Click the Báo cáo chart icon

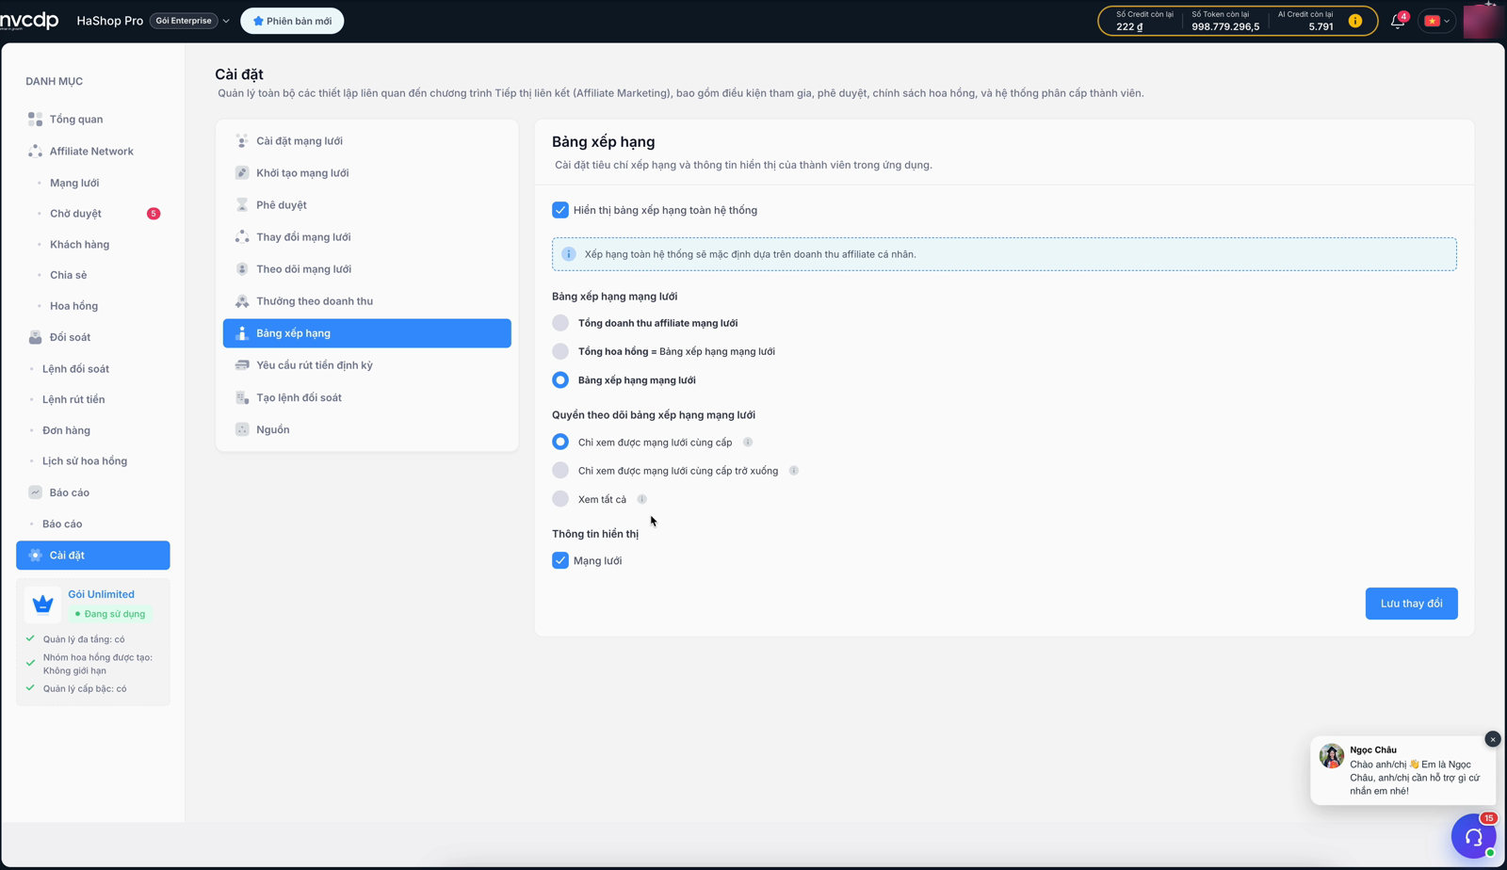tap(35, 492)
